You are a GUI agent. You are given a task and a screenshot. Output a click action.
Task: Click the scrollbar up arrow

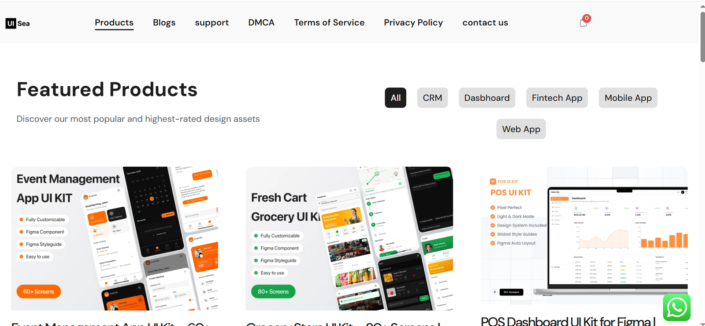point(702,6)
